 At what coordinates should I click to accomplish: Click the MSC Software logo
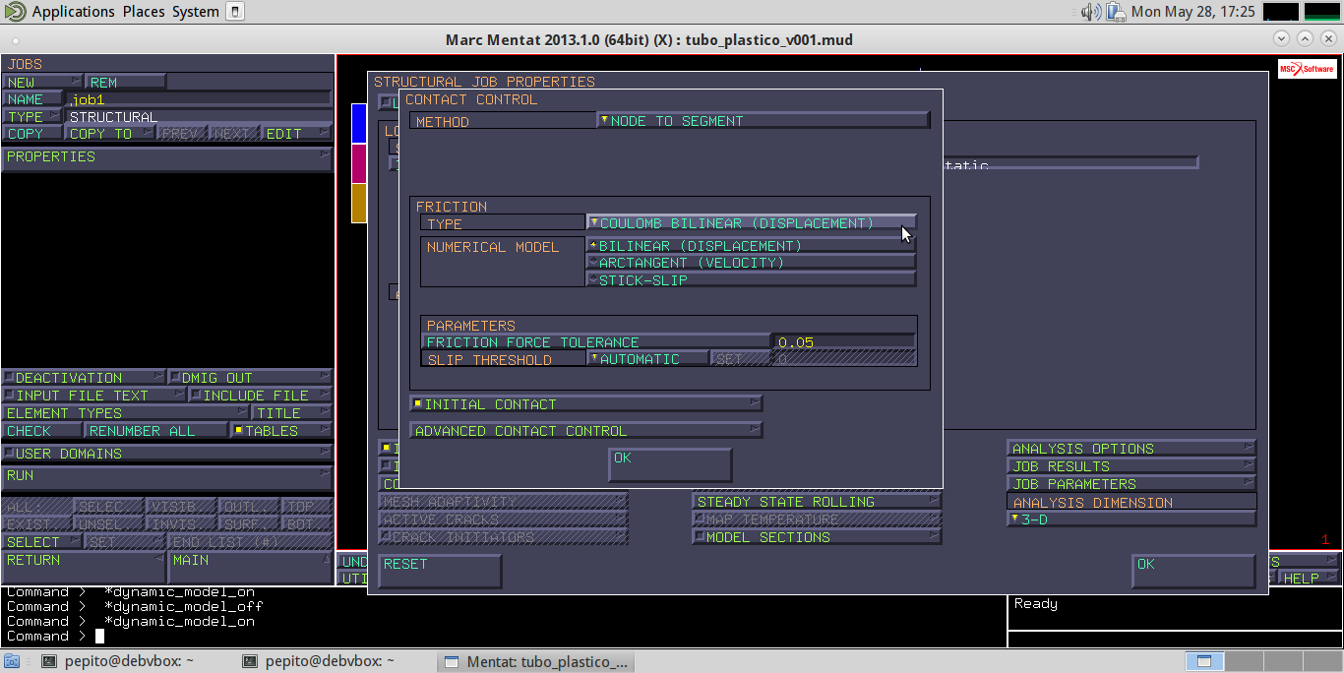click(1307, 70)
